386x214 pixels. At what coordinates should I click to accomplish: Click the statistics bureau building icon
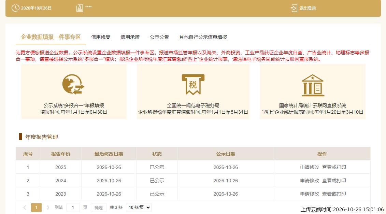point(313,85)
